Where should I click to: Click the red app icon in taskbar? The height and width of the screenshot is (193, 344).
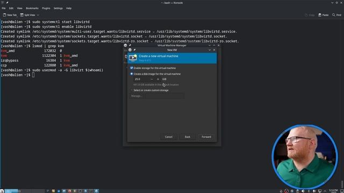point(69,191)
